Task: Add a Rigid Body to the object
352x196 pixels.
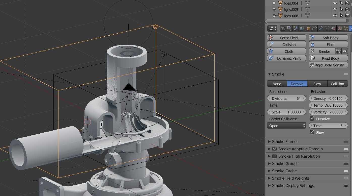Action: pos(328,58)
